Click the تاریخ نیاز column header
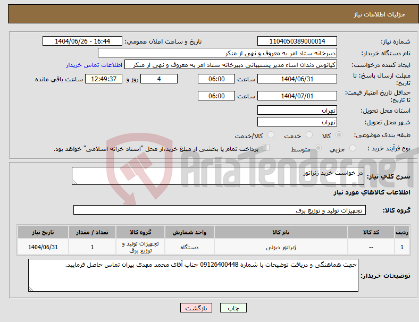The width and height of the screenshot is (419, 322). point(43,232)
